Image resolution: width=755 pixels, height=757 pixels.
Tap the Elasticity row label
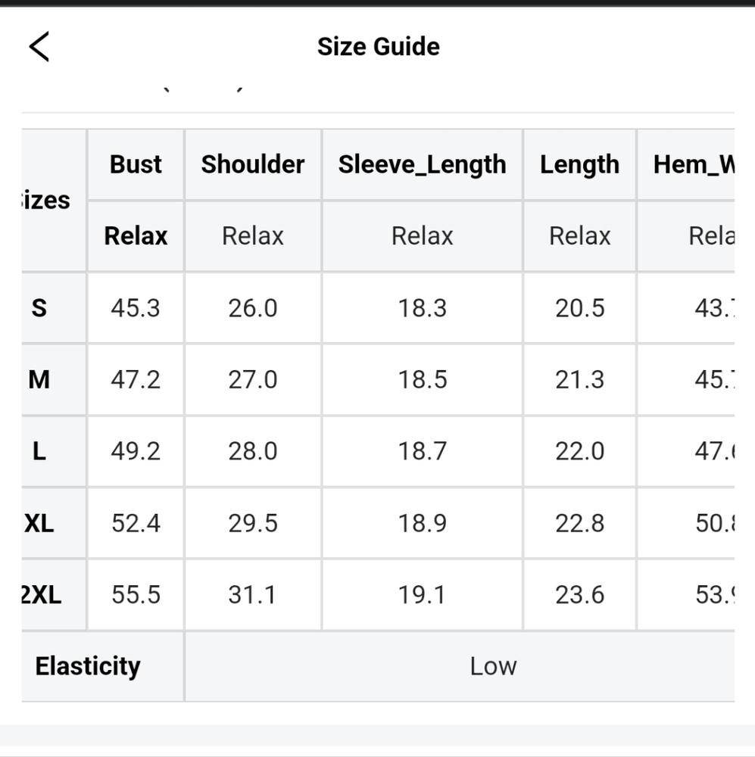click(88, 666)
